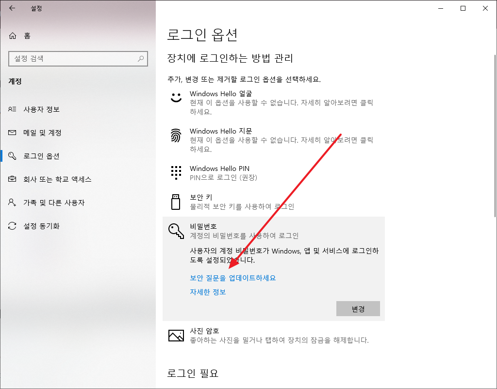Click the 계정 section label in sidebar
Image resolution: width=497 pixels, height=389 pixels.
[15, 81]
